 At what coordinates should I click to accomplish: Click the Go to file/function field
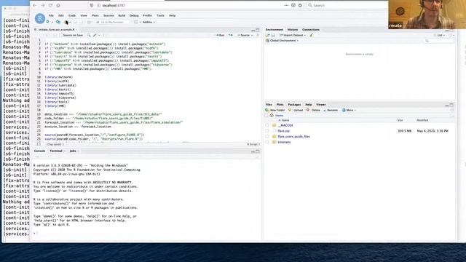point(112,22)
